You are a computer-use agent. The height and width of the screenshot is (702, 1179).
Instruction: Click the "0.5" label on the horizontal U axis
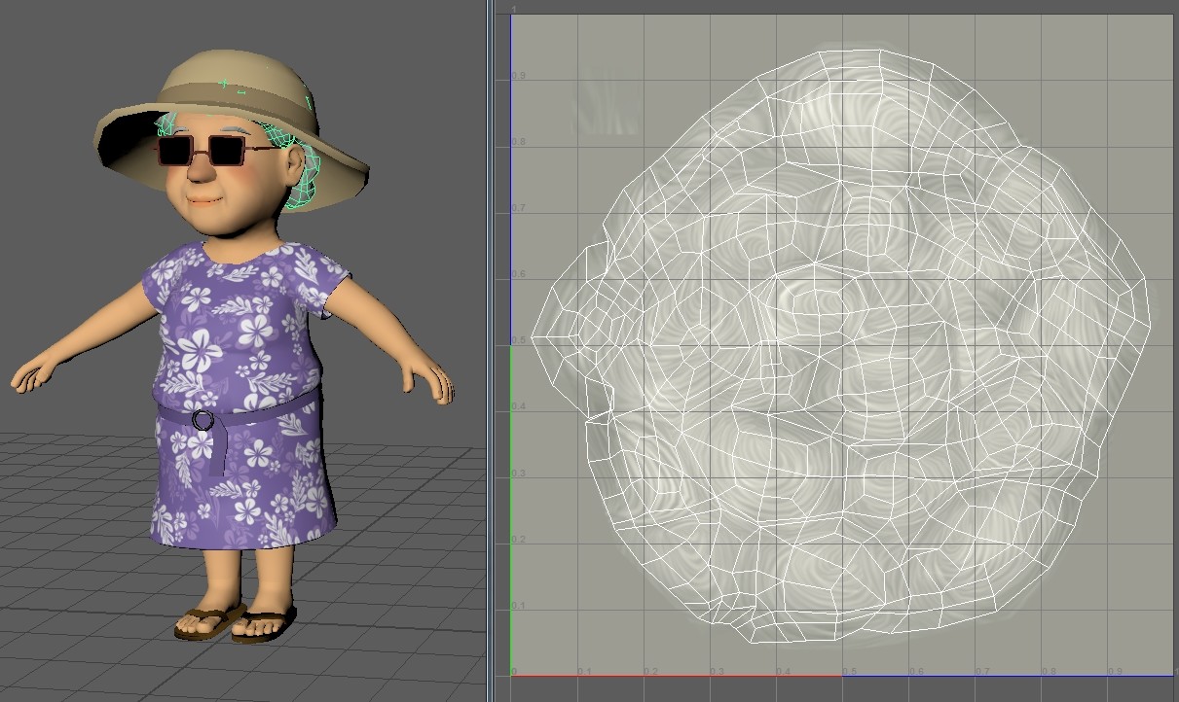click(x=848, y=671)
